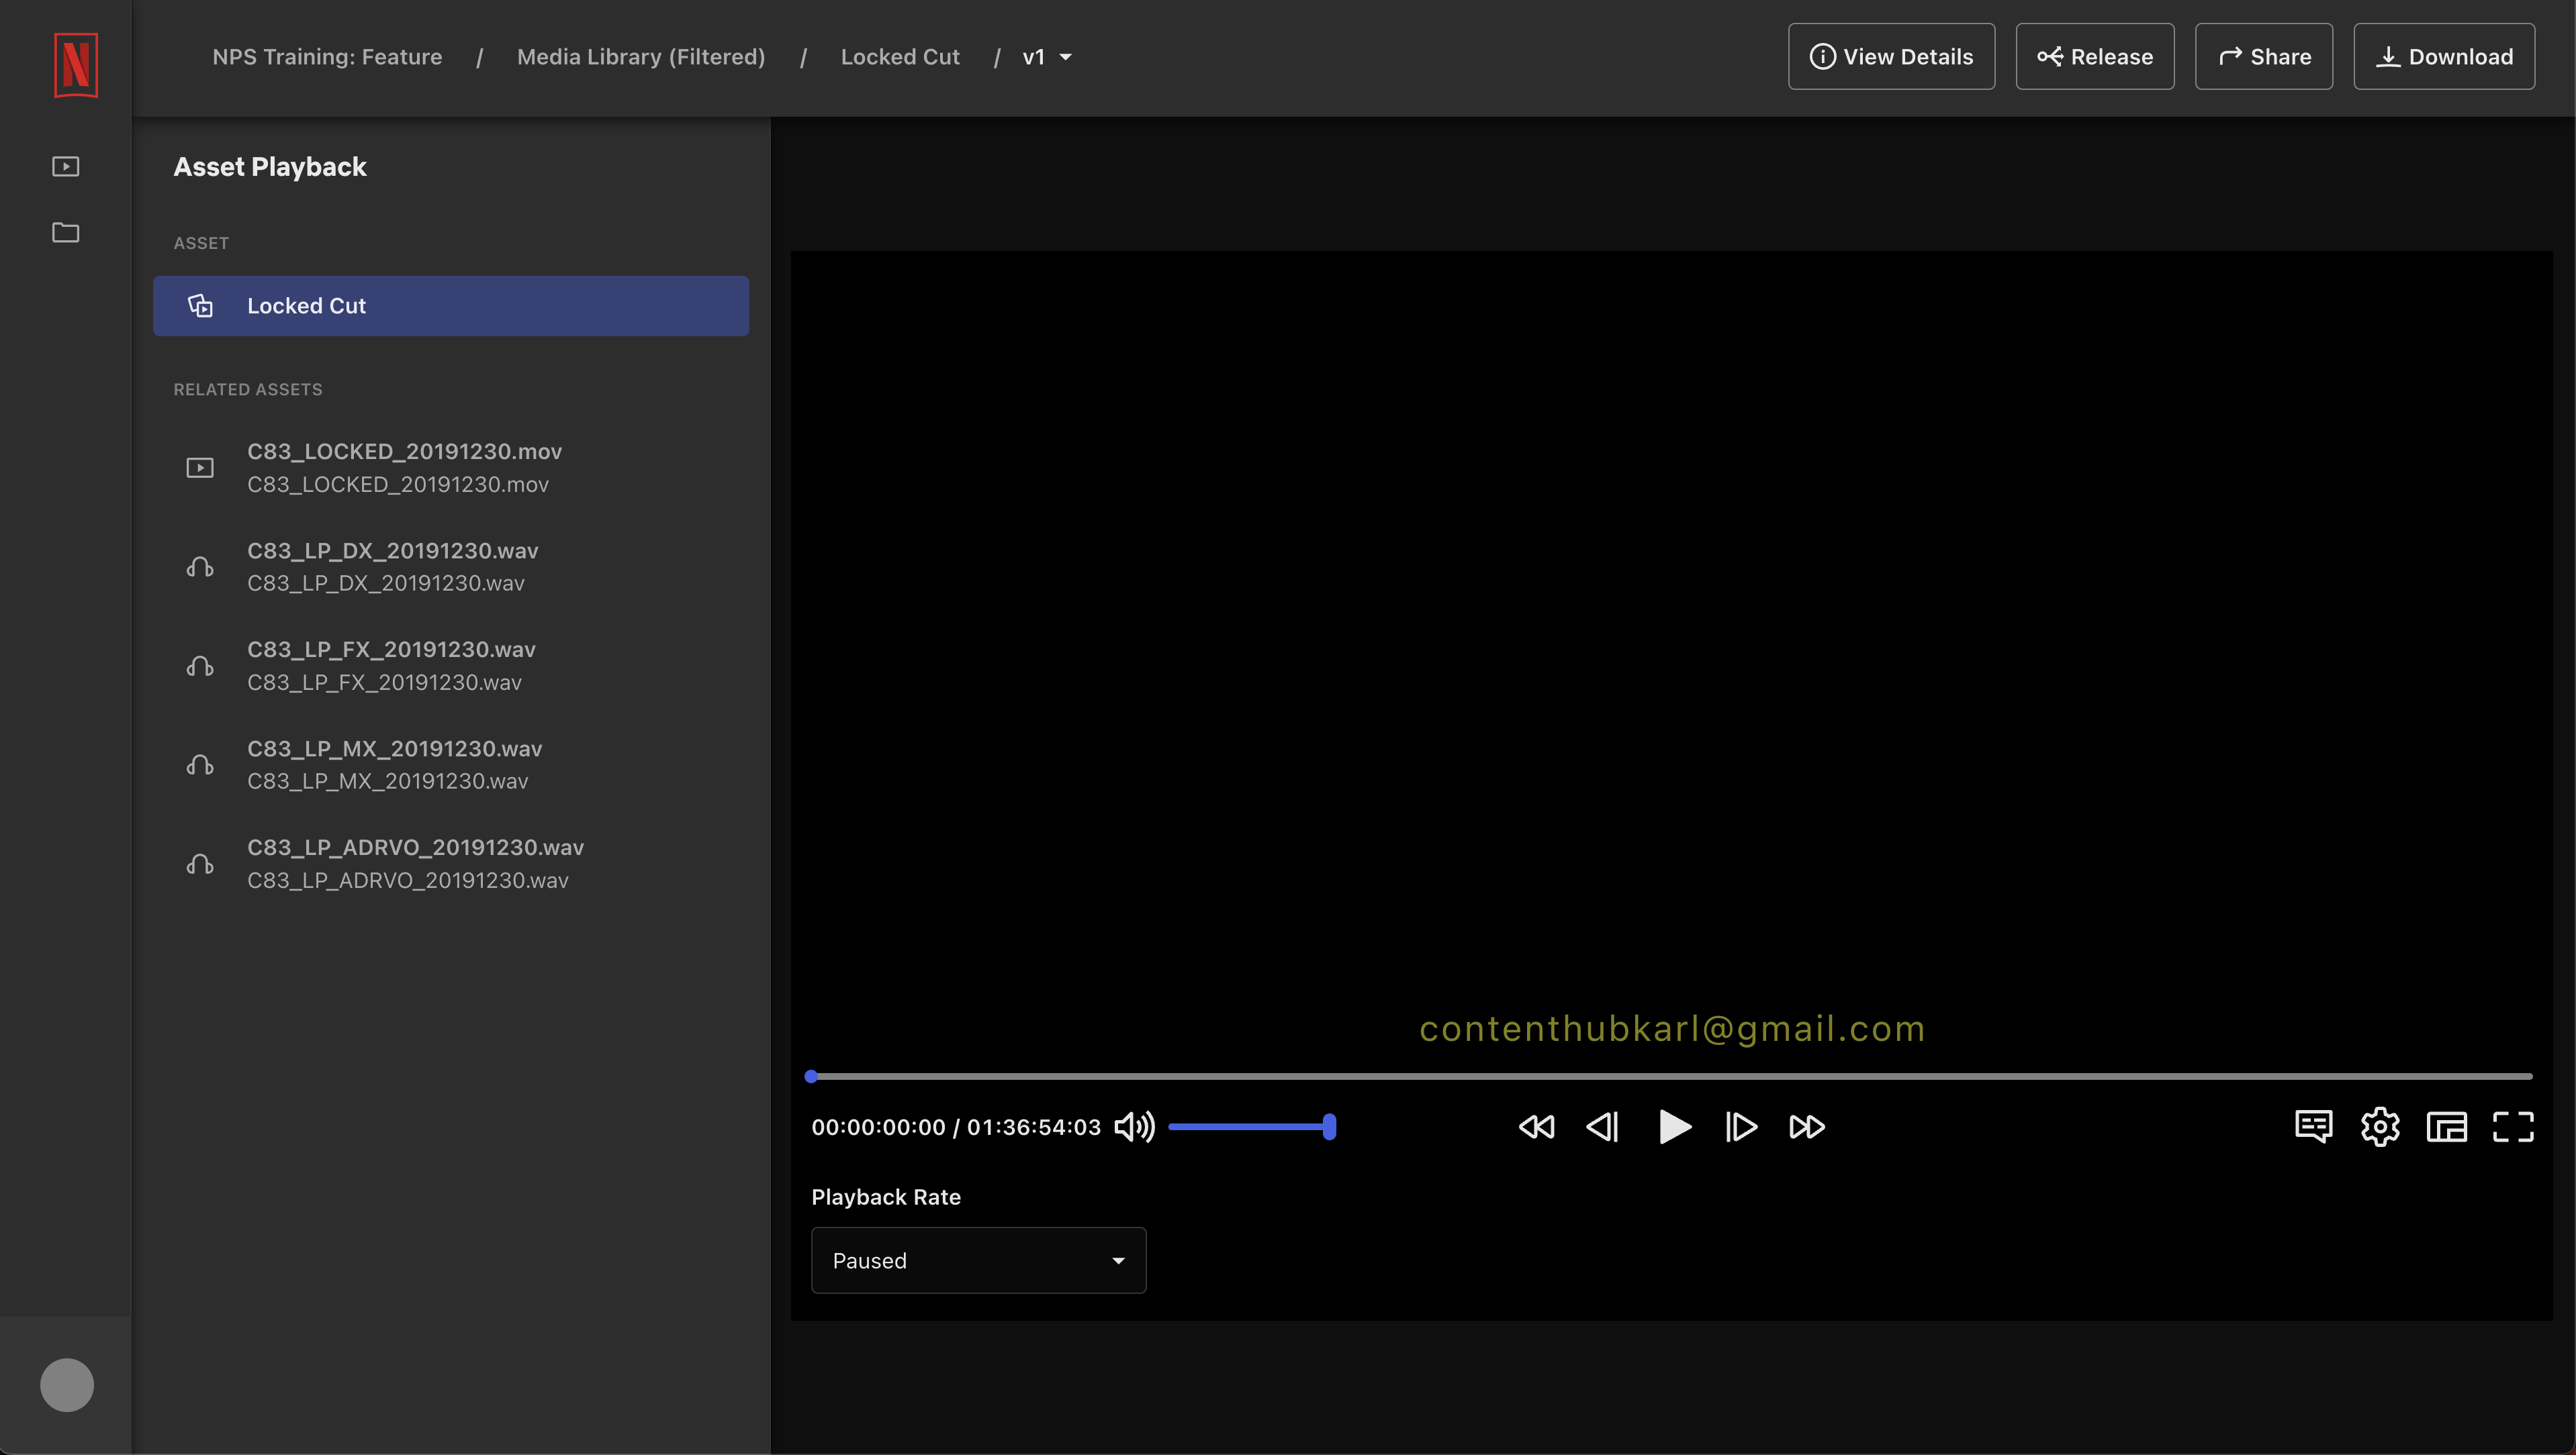Enter fullscreen mode

[2513, 1127]
